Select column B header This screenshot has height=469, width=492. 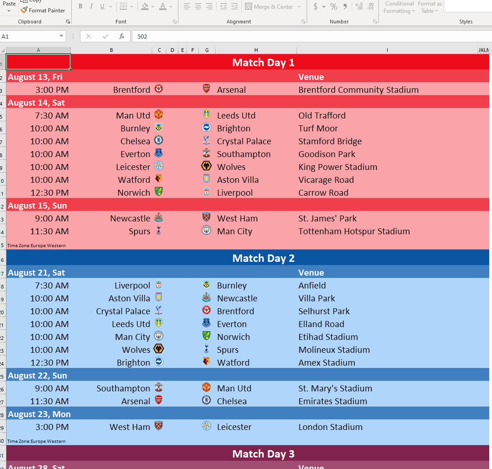click(x=111, y=50)
